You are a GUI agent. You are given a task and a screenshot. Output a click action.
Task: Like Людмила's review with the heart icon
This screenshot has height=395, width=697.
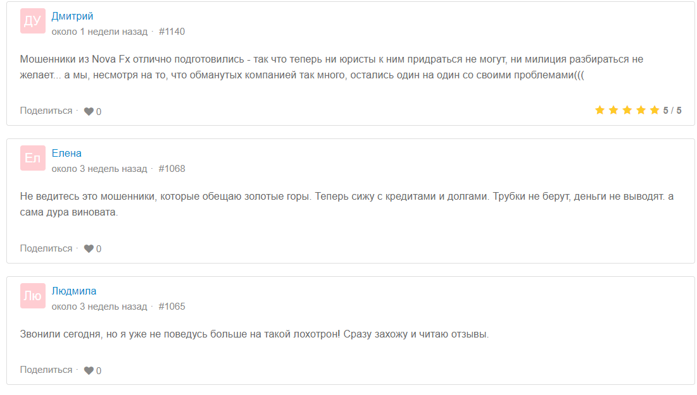pyautogui.click(x=89, y=371)
